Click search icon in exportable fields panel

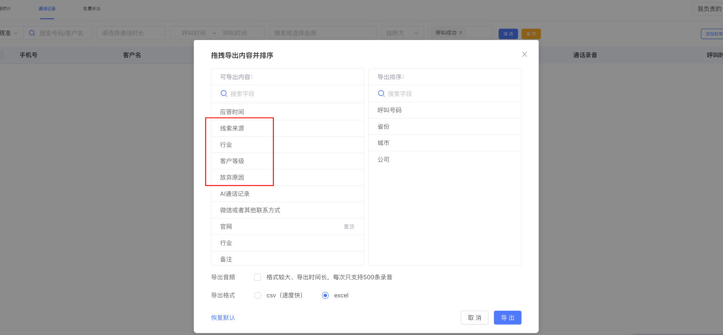click(x=224, y=94)
